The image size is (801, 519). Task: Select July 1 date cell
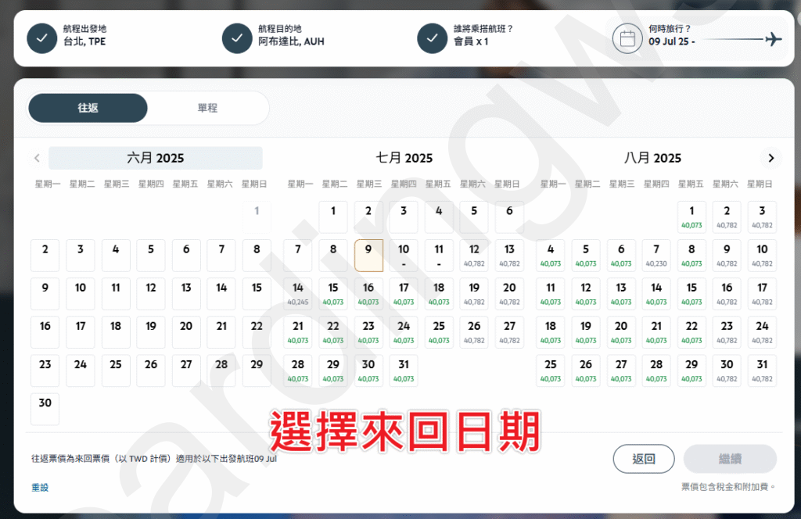pos(333,217)
